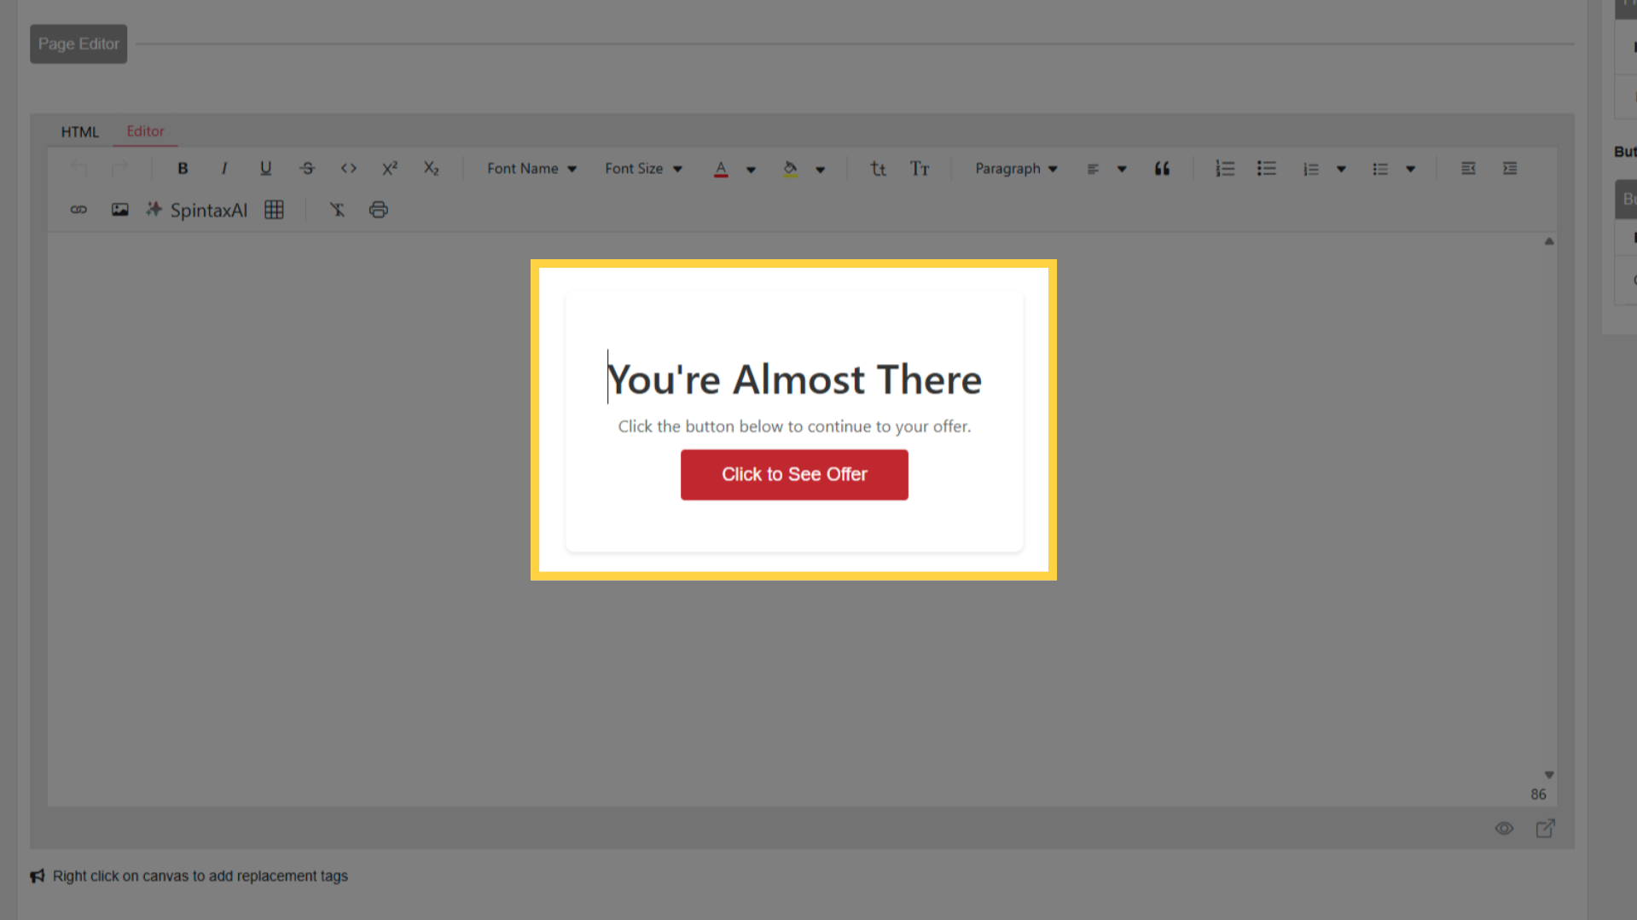Click the Undo arrow icon

(x=78, y=169)
